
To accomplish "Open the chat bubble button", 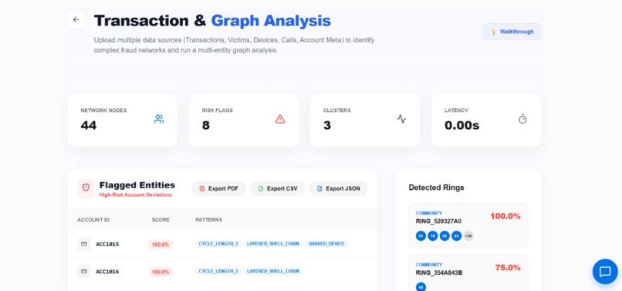I will [x=605, y=272].
